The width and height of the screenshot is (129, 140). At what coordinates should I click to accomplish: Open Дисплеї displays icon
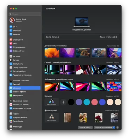(11, 84)
